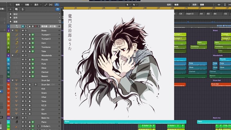Collapse the Basic Ins track stack
This screenshot has height=130, width=231.
pos(13,118)
